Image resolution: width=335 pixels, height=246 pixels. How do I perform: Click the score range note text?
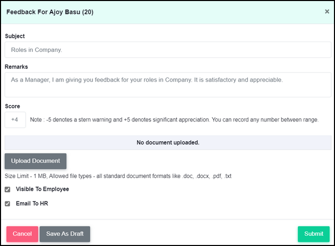click(174, 119)
